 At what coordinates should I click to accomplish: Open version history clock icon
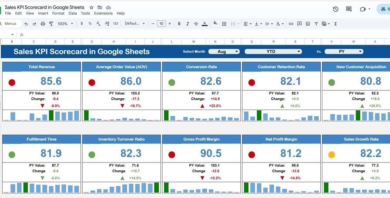click(336, 9)
